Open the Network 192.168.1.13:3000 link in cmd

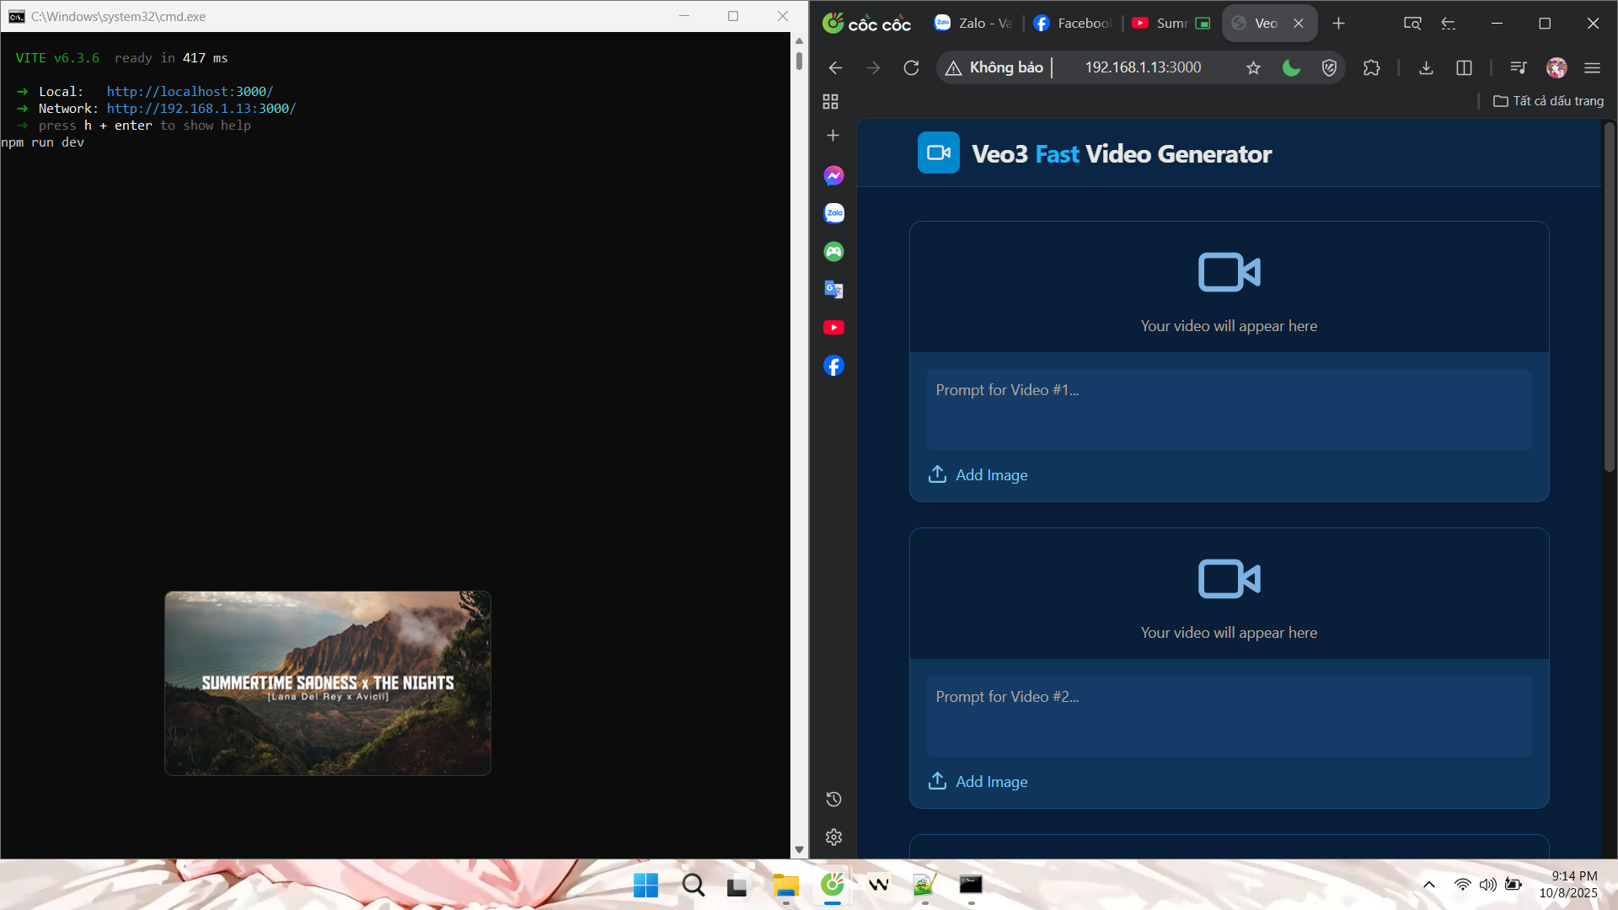point(201,108)
